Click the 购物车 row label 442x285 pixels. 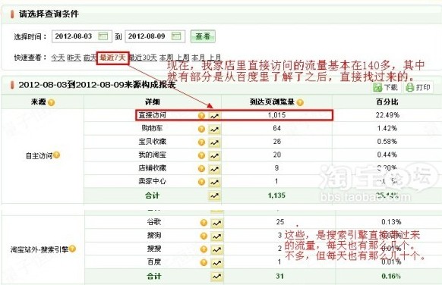152,128
